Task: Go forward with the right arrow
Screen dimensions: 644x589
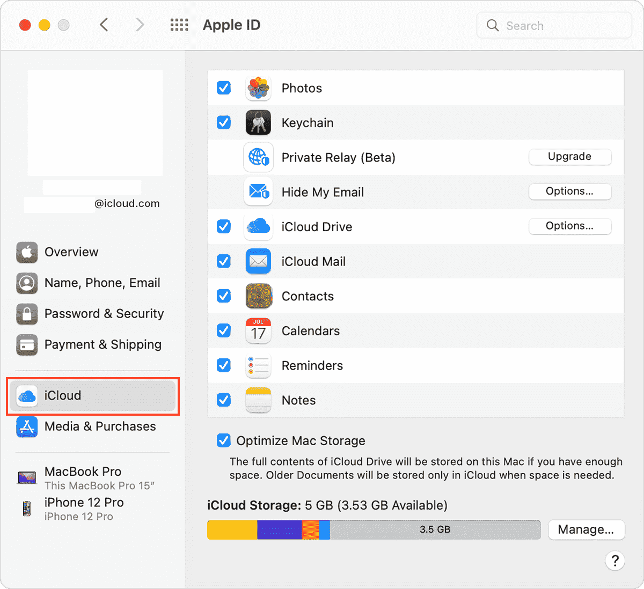Action: pyautogui.click(x=140, y=25)
